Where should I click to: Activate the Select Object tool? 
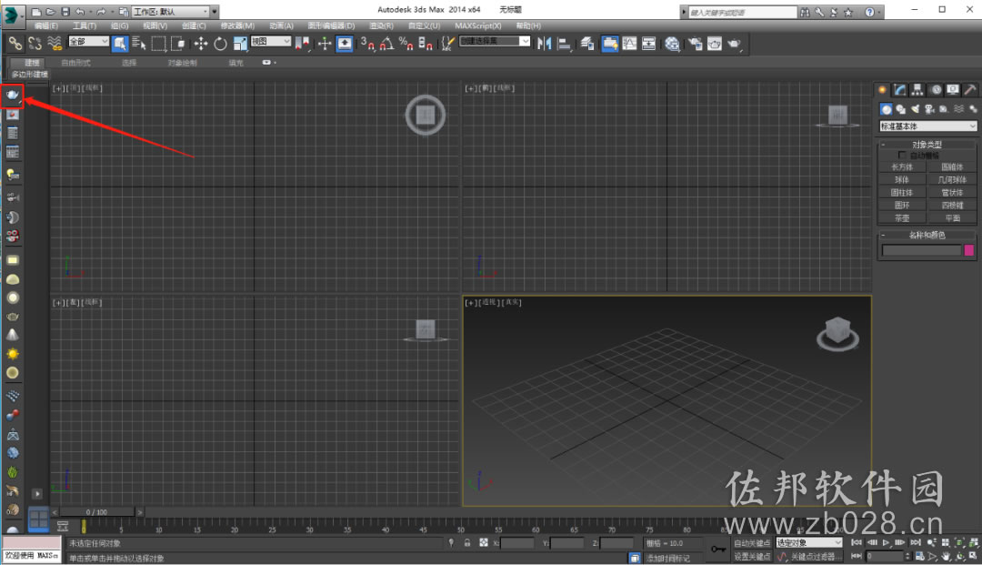pos(120,44)
